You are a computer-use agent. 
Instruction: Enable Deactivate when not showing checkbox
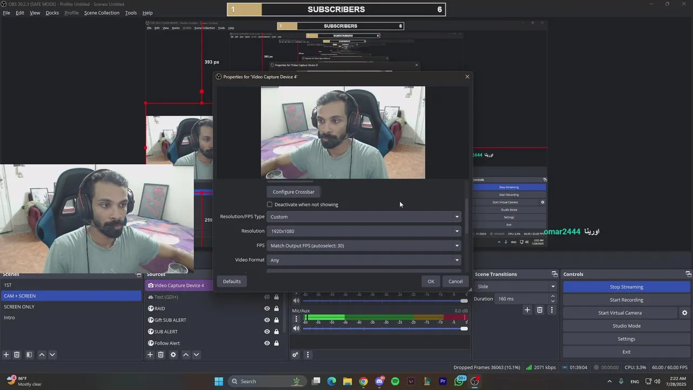click(x=270, y=204)
